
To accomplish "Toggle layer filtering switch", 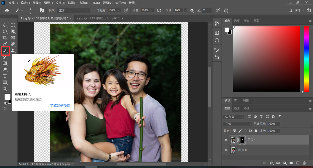I will tap(280, 116).
